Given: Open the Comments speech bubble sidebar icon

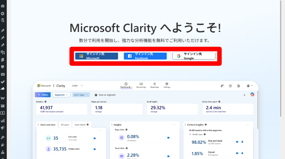Looking at the screenshot, I should click(x=3, y=67).
